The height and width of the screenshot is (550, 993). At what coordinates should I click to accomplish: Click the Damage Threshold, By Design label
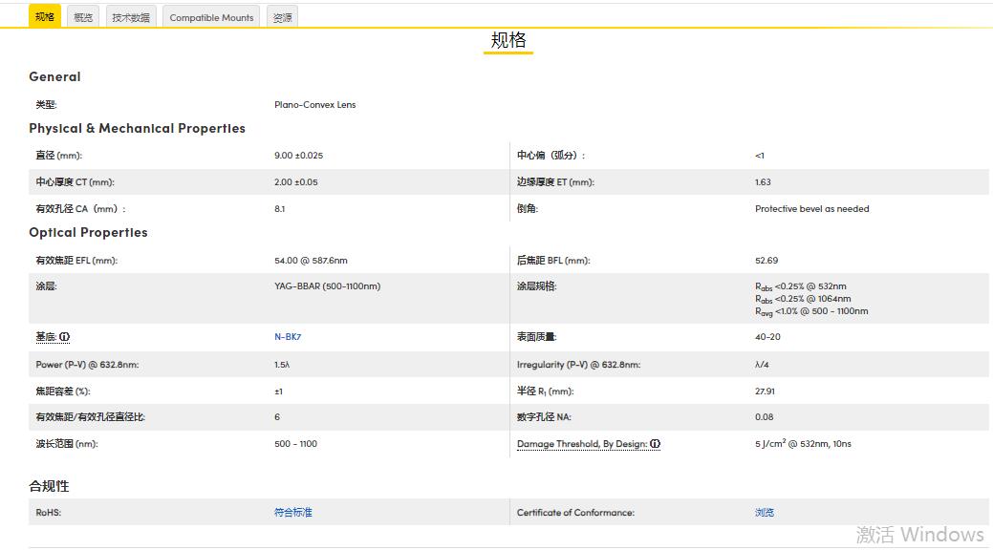click(x=583, y=443)
